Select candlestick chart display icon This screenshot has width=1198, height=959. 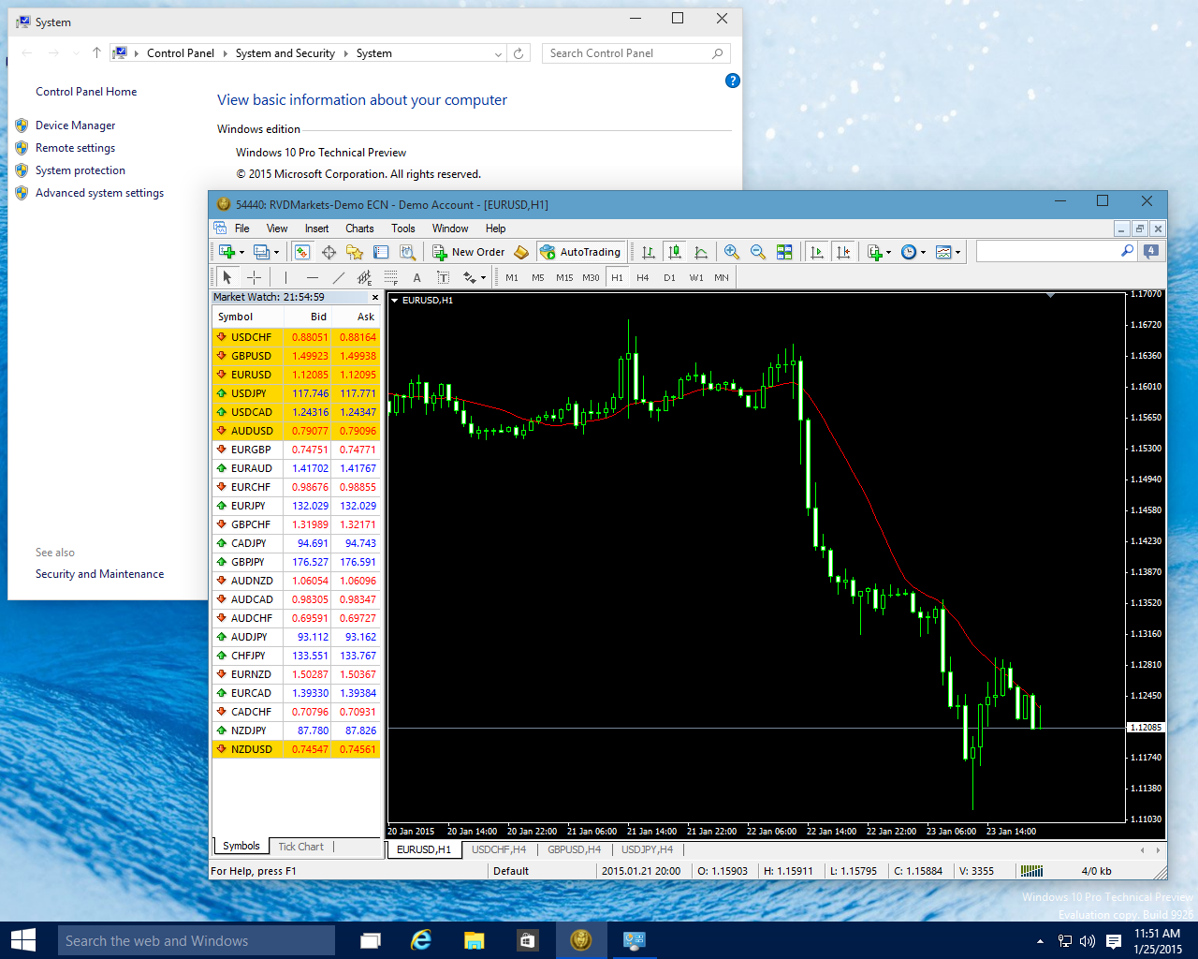(674, 252)
